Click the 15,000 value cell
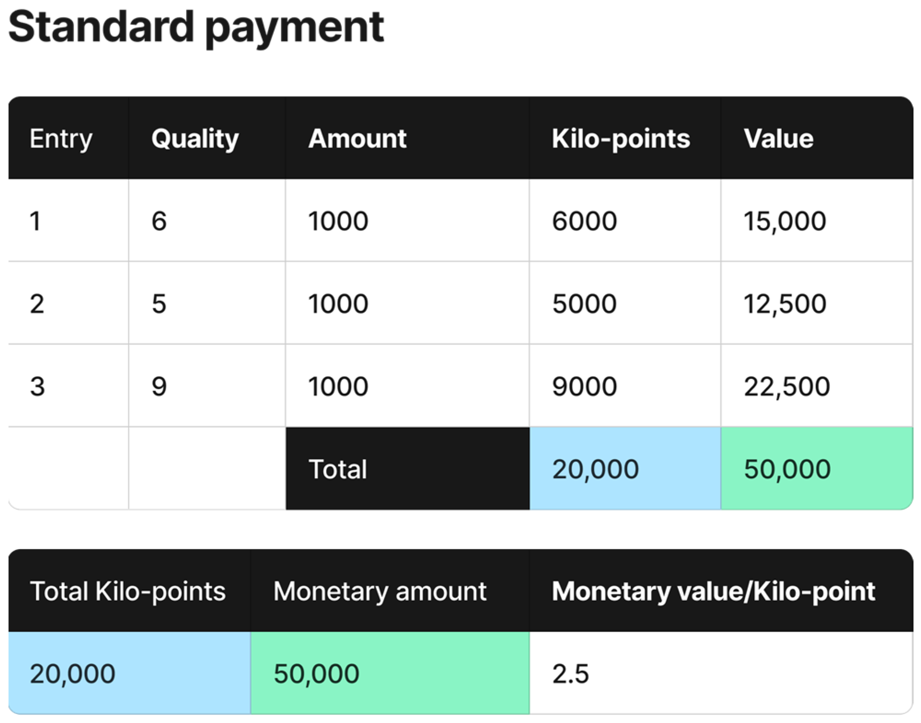The image size is (921, 723). pos(785,221)
